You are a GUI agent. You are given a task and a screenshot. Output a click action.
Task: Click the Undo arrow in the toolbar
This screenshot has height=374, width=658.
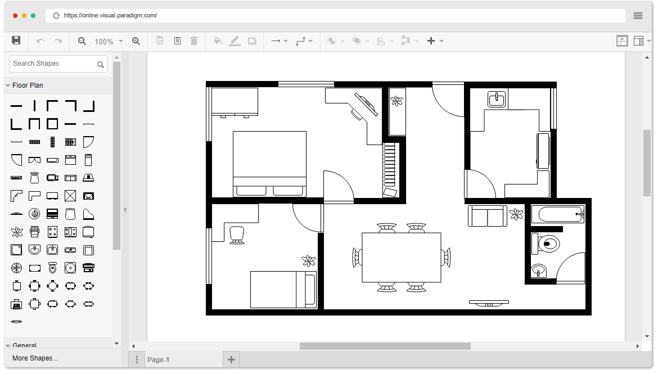click(x=39, y=40)
